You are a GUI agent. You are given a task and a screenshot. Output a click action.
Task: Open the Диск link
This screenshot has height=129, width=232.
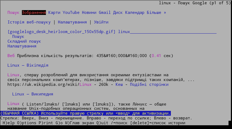coord(118,13)
